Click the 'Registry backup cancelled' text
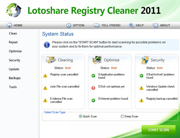This screenshot has height=138, width=180. click(x=162, y=99)
